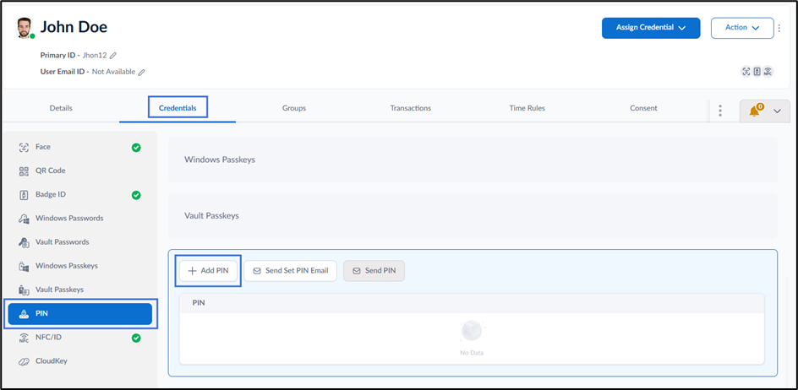798x390 pixels.
Task: Click the face credential status icon in header
Action: (746, 72)
